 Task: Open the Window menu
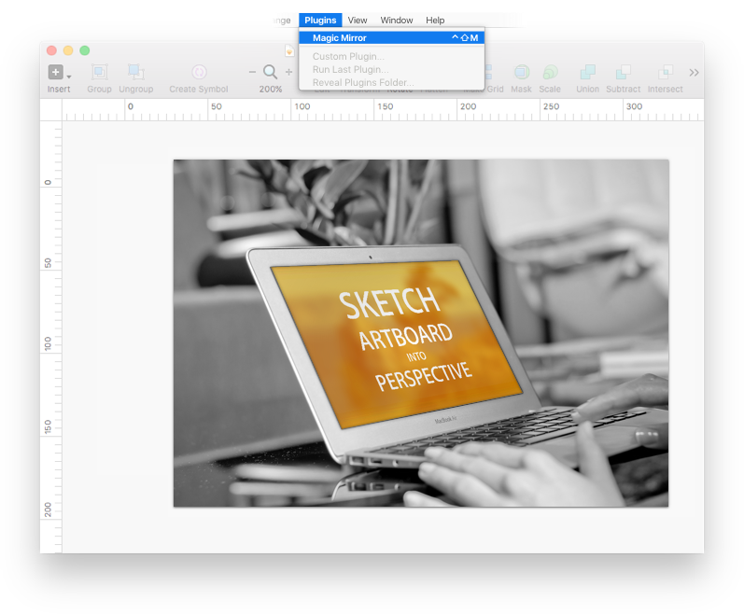click(397, 20)
